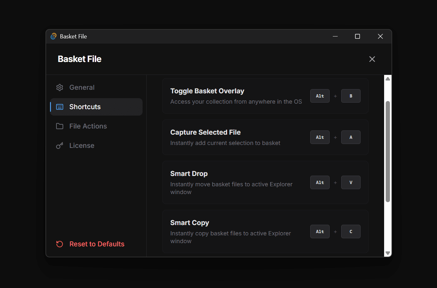Viewport: 437px width, 288px height.
Task: Click 'Instantly copy basket files' description
Action: point(231,237)
